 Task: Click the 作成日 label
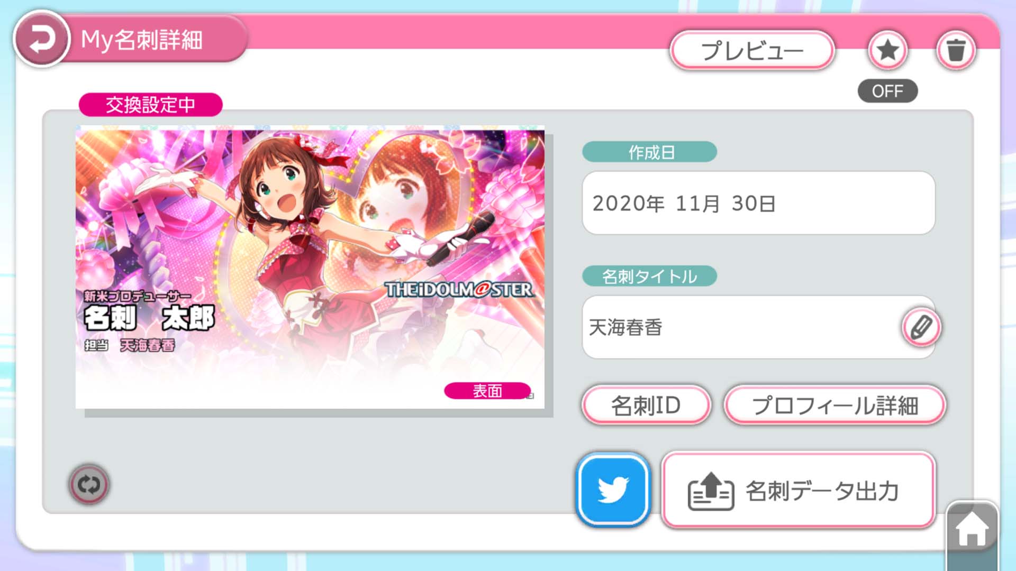[x=649, y=152]
